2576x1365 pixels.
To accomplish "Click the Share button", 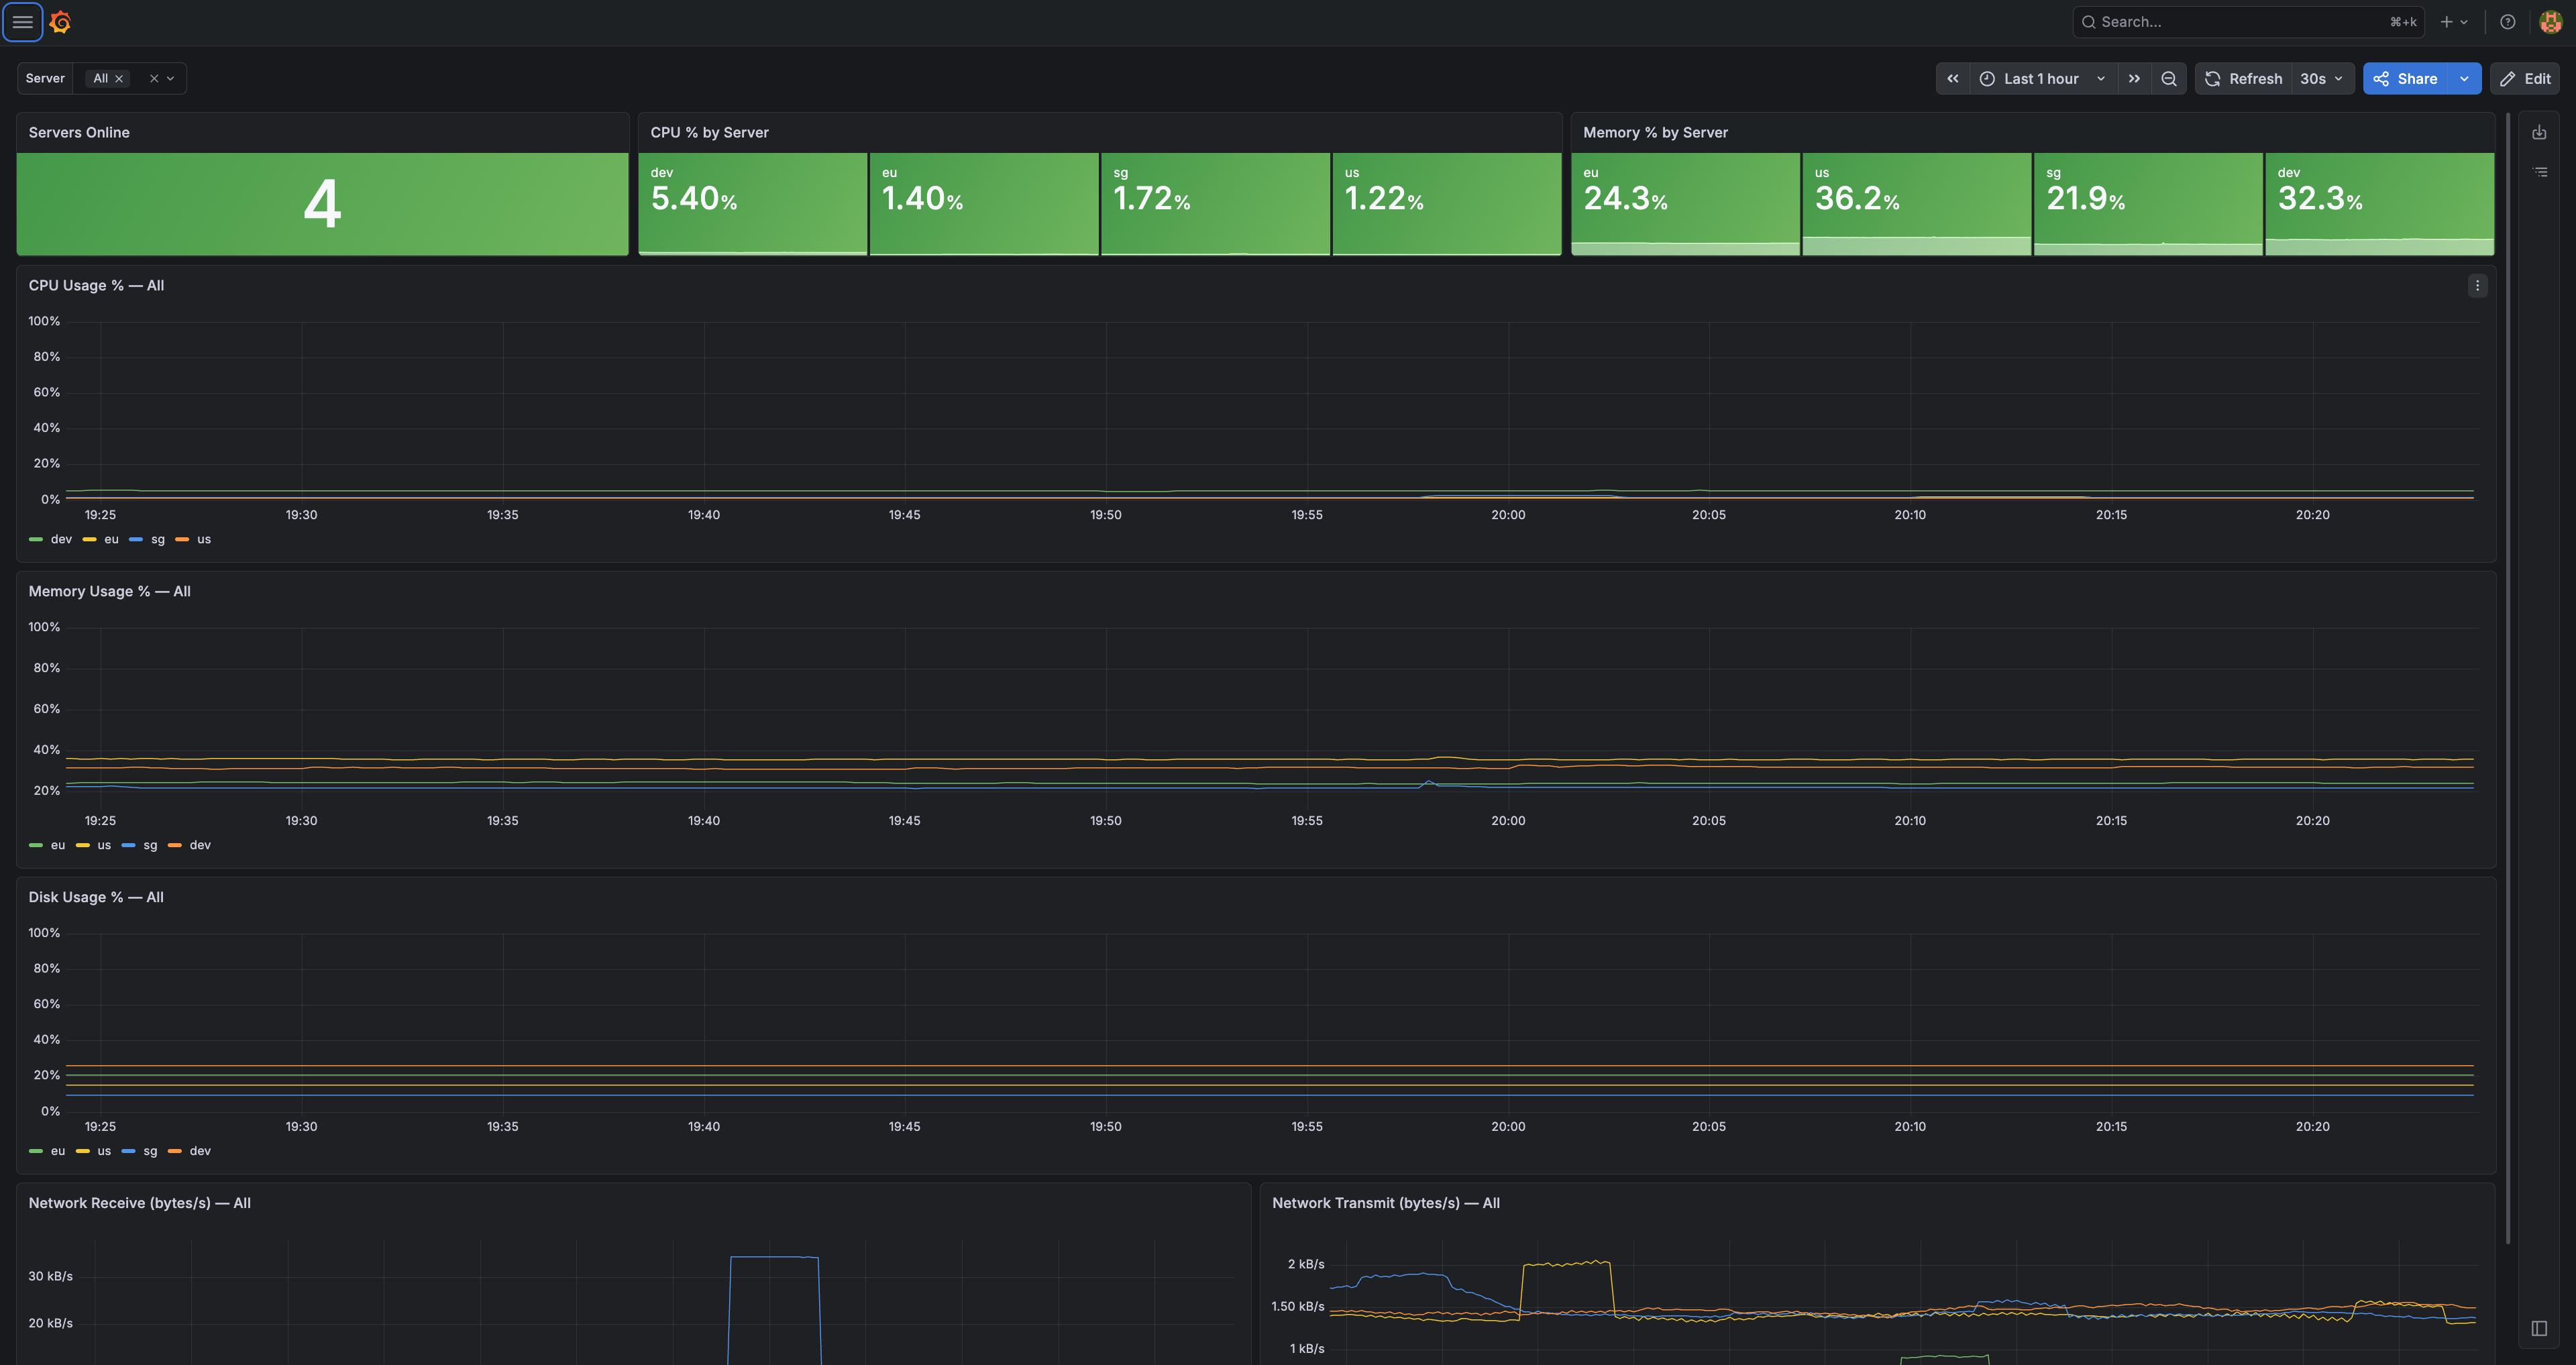I will click(2405, 79).
